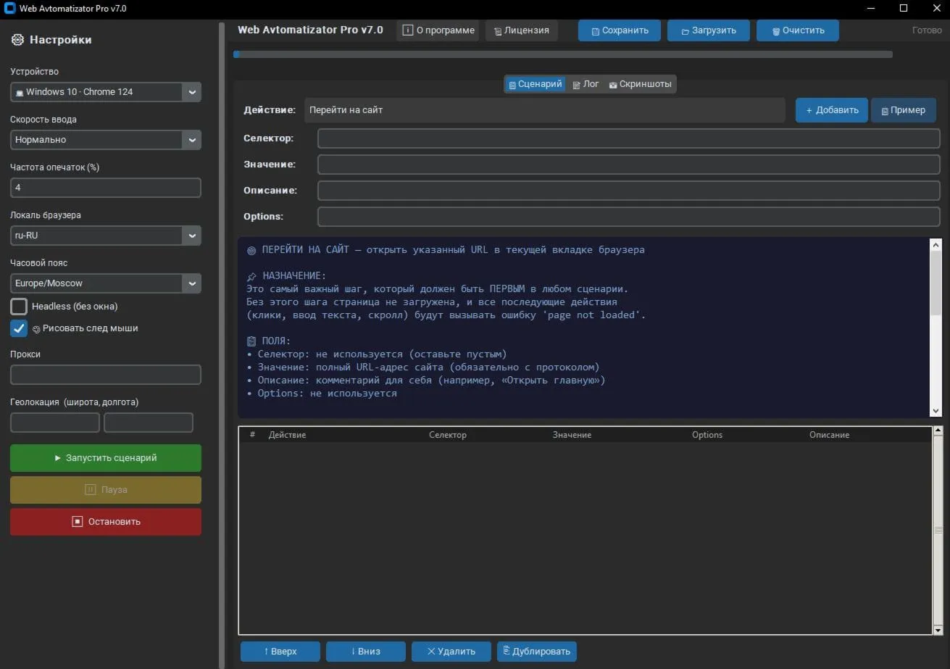This screenshot has width=950, height=669.
Task: Click the Действие column header
Action: pos(287,435)
